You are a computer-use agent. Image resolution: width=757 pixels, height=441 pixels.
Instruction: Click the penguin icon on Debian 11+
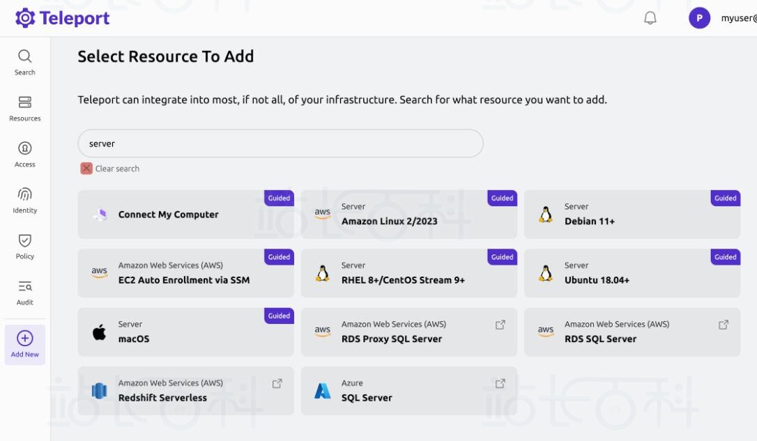[x=546, y=214]
